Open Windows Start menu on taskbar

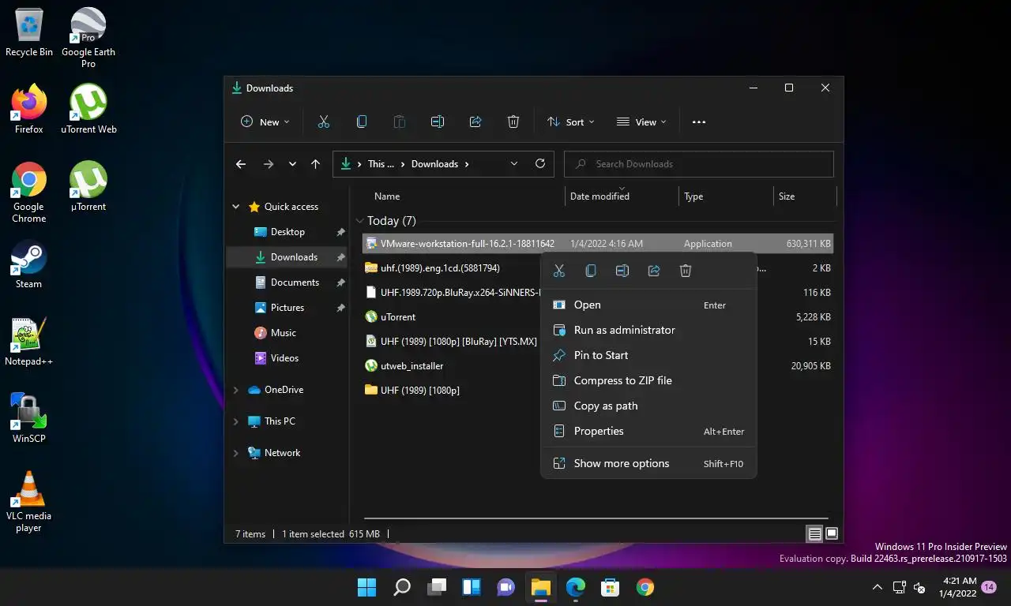tap(366, 587)
